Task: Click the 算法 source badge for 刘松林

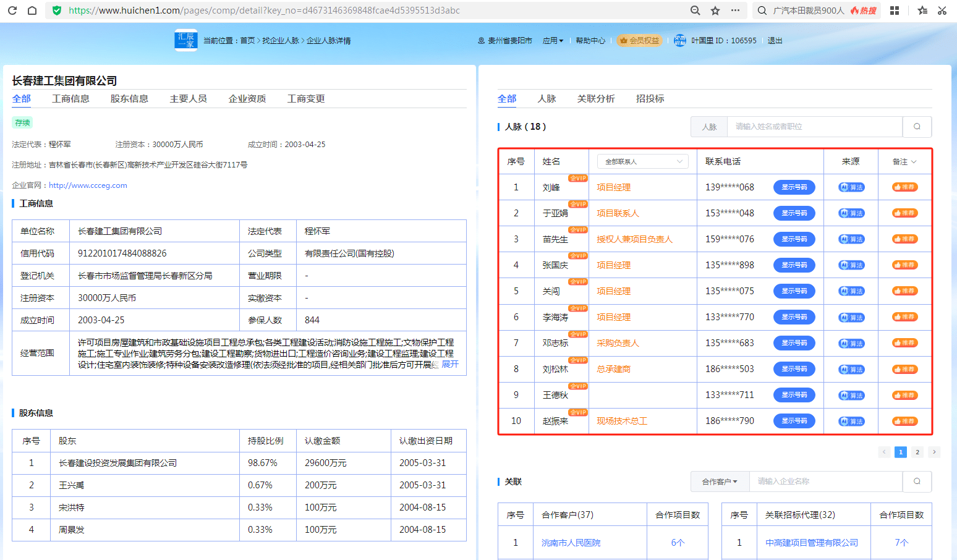Action: [x=851, y=370]
